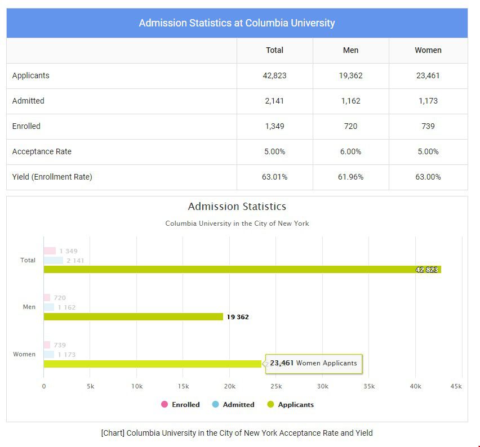Click the total enrolled value 1,349
This screenshot has width=480, height=447.
274,126
